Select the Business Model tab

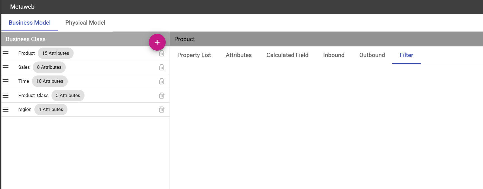(x=30, y=23)
